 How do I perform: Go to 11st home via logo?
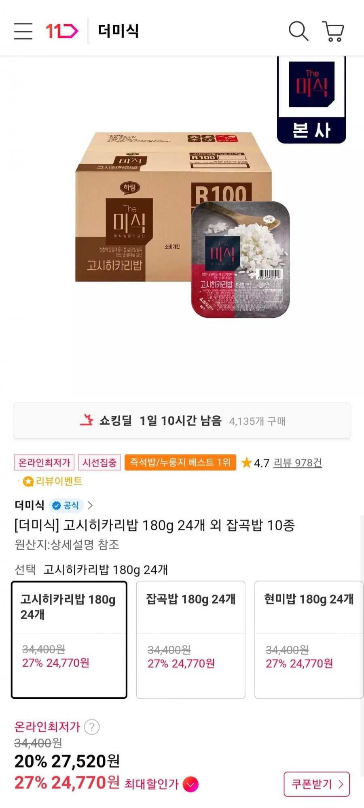coord(62,31)
